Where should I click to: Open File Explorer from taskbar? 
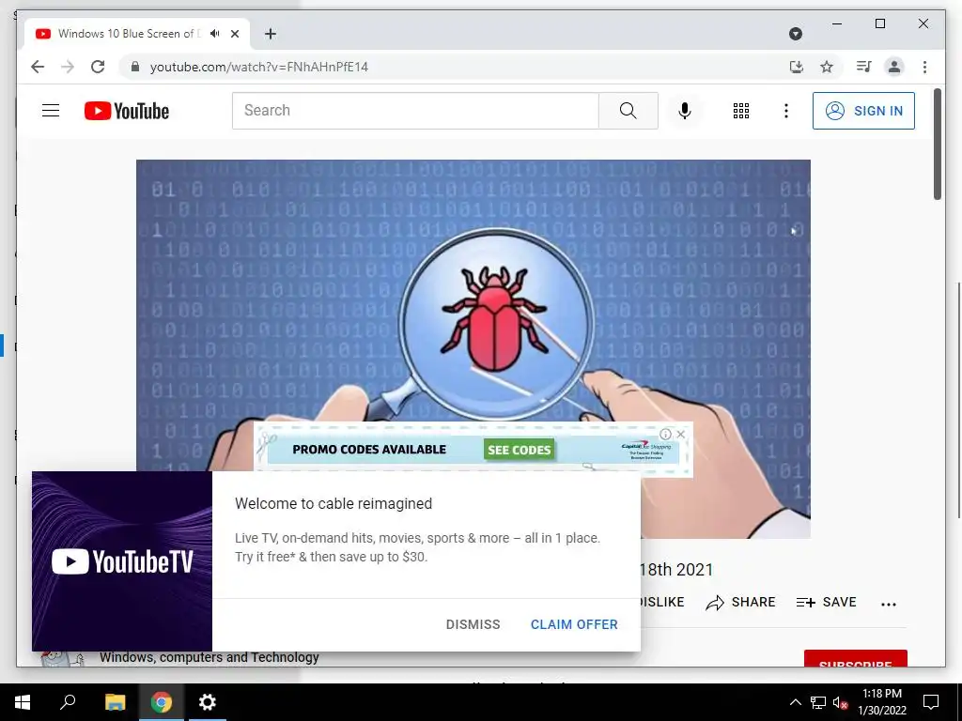coord(115,702)
